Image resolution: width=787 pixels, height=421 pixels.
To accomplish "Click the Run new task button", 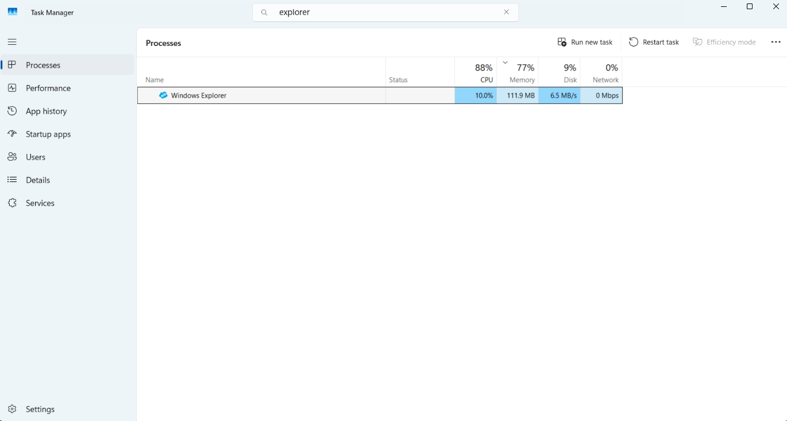I will point(585,42).
